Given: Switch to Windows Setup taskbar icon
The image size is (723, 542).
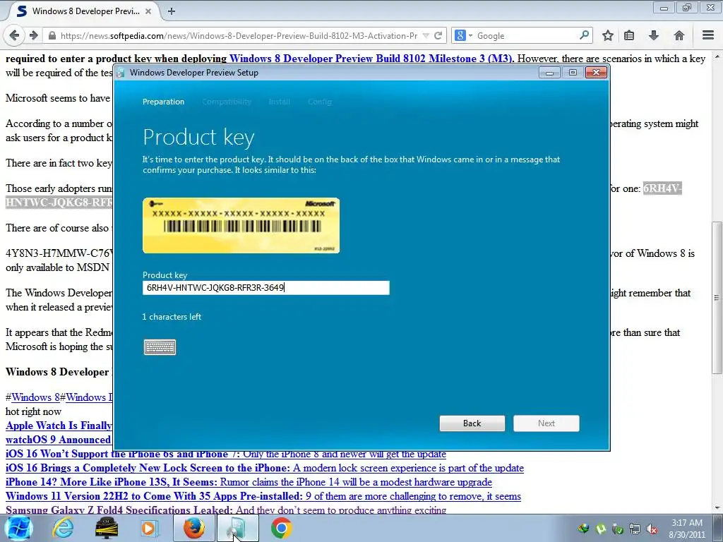Looking at the screenshot, I should 238,528.
